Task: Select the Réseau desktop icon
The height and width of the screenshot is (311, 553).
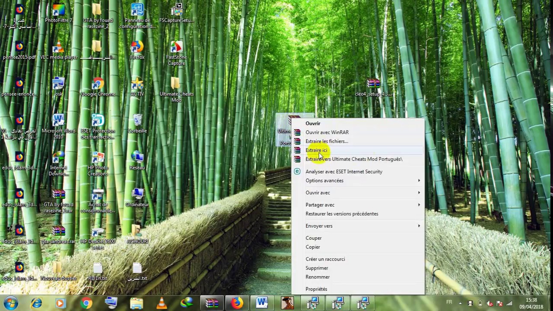Action: (x=137, y=161)
